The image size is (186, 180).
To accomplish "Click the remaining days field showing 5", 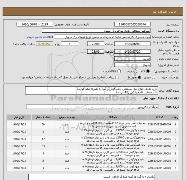I will coord(69,44).
